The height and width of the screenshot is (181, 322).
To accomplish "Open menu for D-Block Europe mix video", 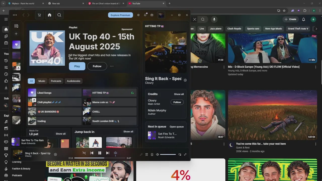I will click(x=316, y=67).
